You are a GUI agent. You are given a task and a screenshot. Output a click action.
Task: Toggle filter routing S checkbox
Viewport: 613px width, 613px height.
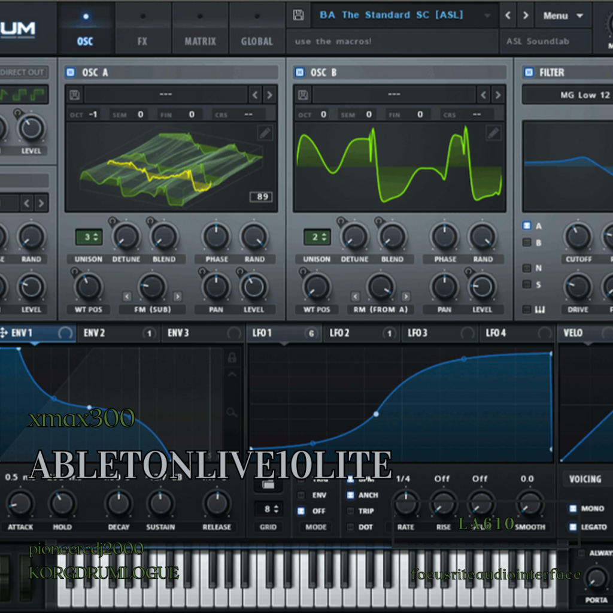[x=527, y=284]
